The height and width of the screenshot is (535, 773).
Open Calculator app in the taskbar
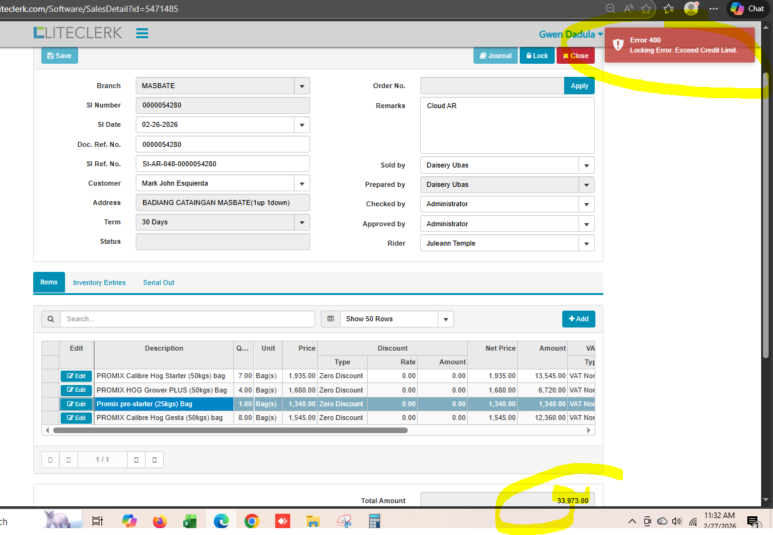coord(375,521)
